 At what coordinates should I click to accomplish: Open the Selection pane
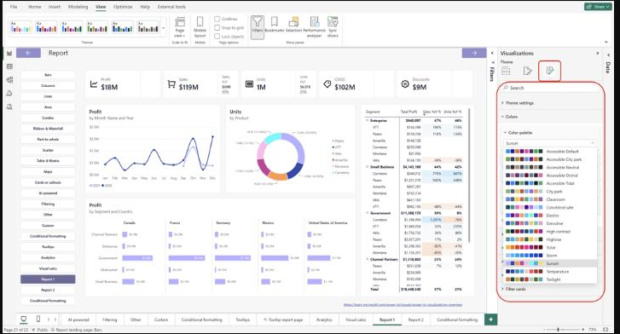pos(293,25)
